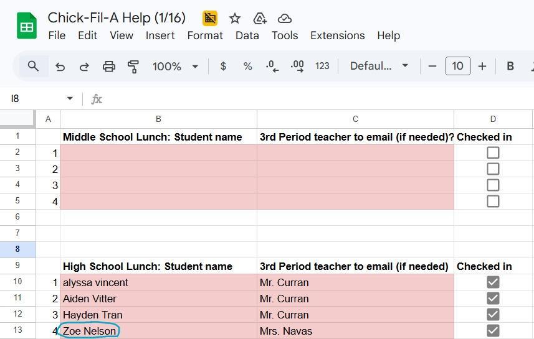The height and width of the screenshot is (339, 534).
Task: Uncheck Hayden Tran's Checked in checkbox
Action: click(x=493, y=315)
